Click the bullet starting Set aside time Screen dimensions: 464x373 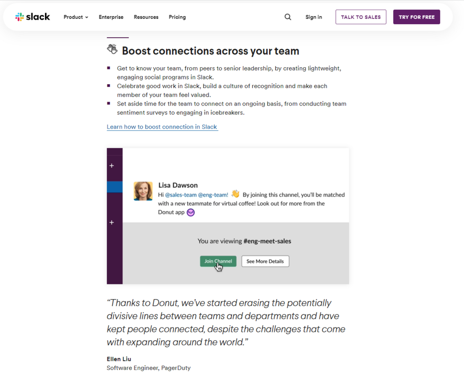(231, 108)
